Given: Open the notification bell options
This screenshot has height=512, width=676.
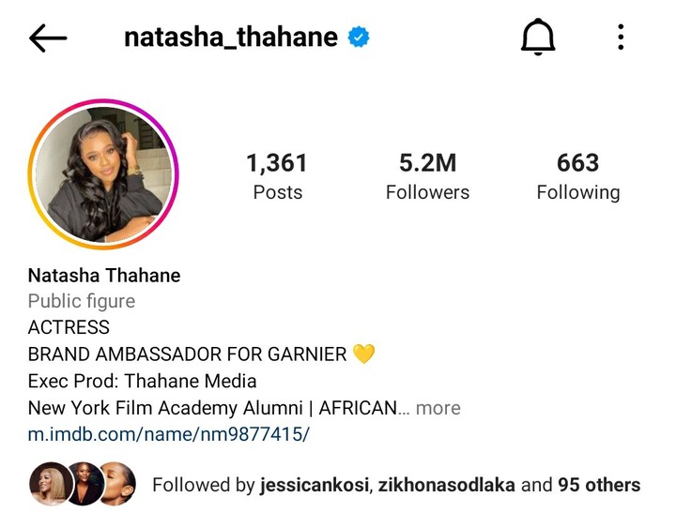Looking at the screenshot, I should tap(538, 37).
